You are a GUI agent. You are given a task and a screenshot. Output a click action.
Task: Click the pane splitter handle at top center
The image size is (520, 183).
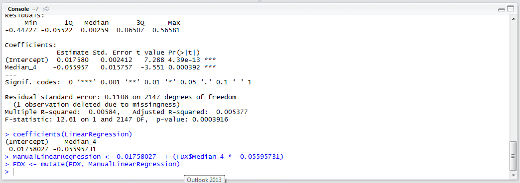pos(260,1)
